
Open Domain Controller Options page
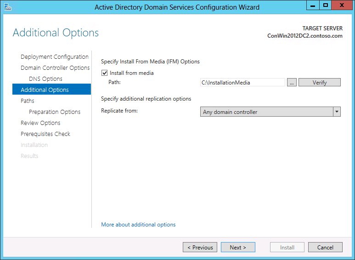click(x=55, y=68)
